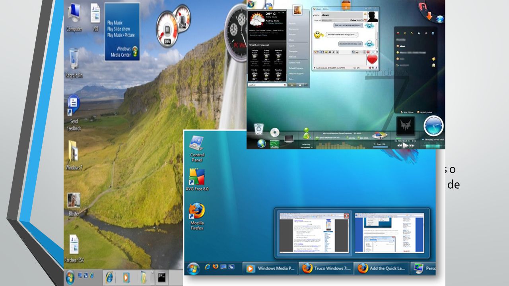Viewport: 509px width, 286px height.
Task: Open the Control Panel icon on the blue desktop
Action: [197, 149]
